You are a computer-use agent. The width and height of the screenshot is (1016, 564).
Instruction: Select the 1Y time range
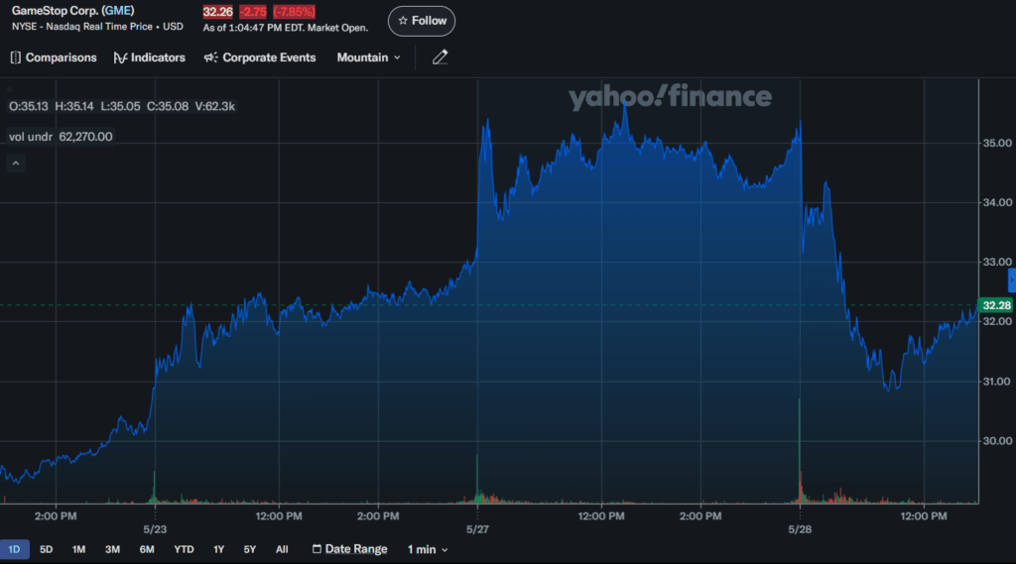click(x=218, y=549)
